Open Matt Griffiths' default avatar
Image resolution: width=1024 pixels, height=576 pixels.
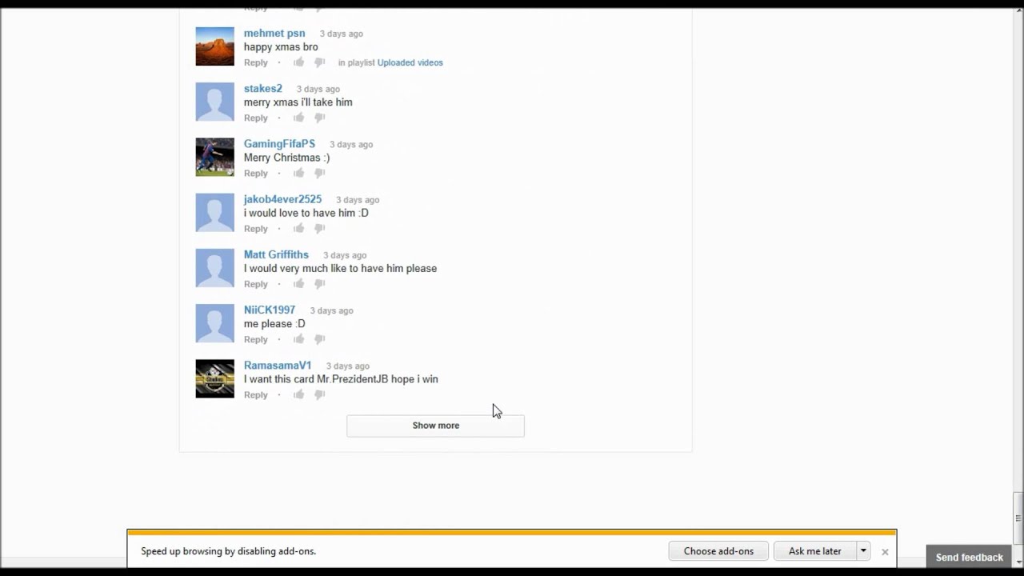point(215,267)
